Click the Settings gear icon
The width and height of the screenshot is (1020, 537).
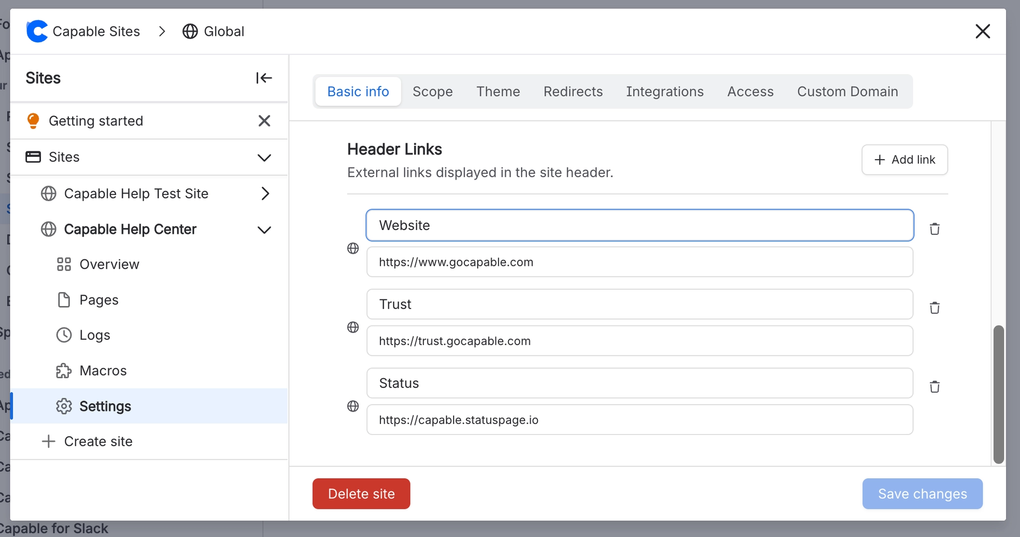[x=64, y=406]
